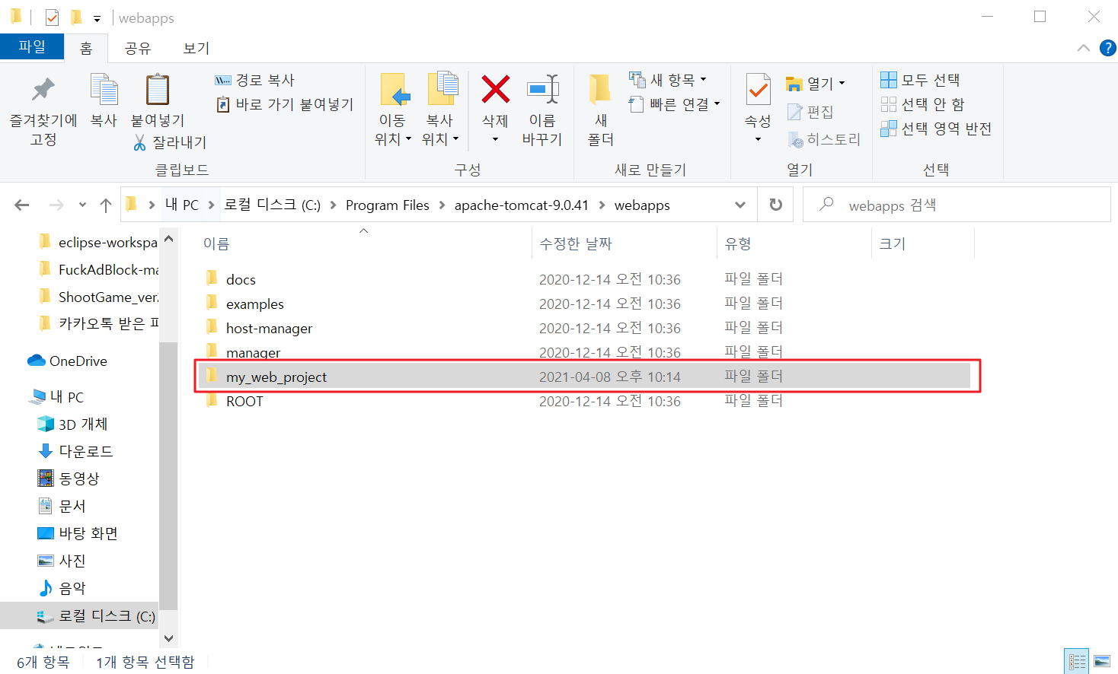Click the 경로 복사 (Copy path) icon
Image resolution: width=1118 pixels, height=674 pixels.
click(222, 79)
